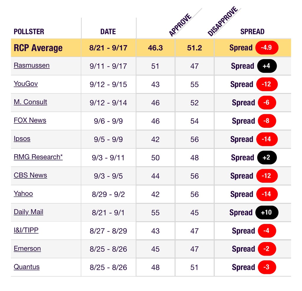Click Rasmussen's +4 spread badge
Screen dimensions: 302x291
266,66
